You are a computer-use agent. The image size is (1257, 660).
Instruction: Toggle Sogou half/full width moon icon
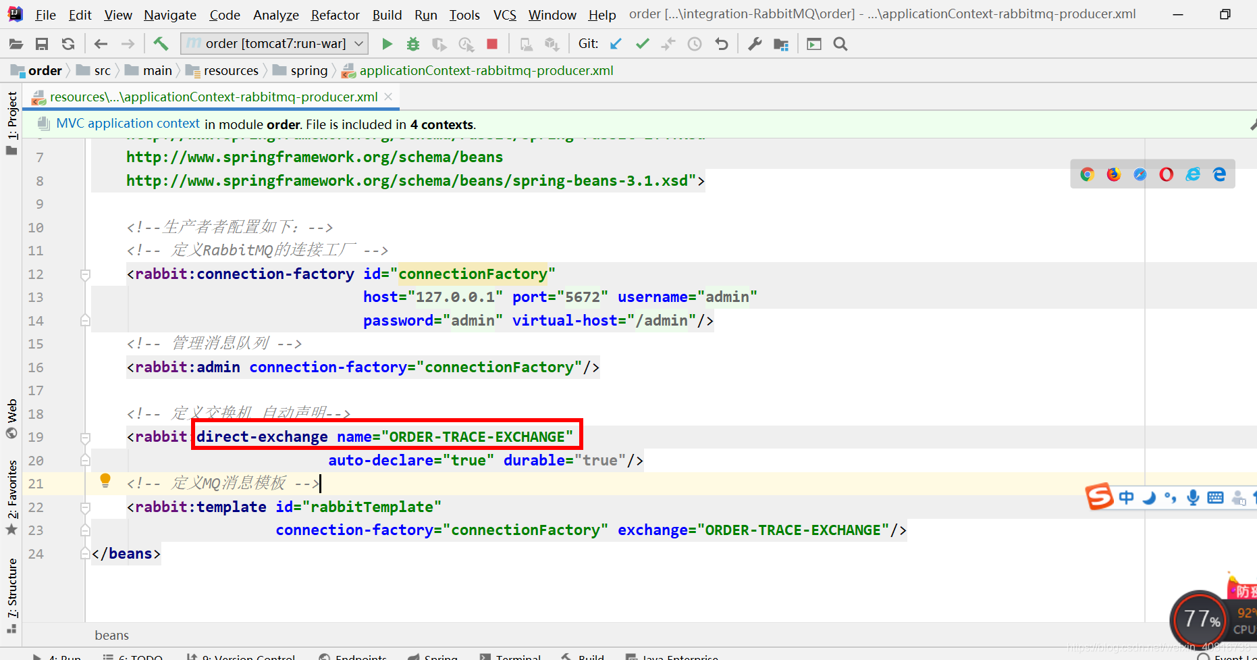pyautogui.click(x=1149, y=498)
